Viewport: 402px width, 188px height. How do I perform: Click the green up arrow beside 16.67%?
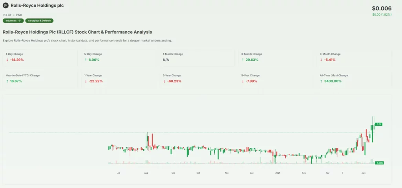click(7, 81)
